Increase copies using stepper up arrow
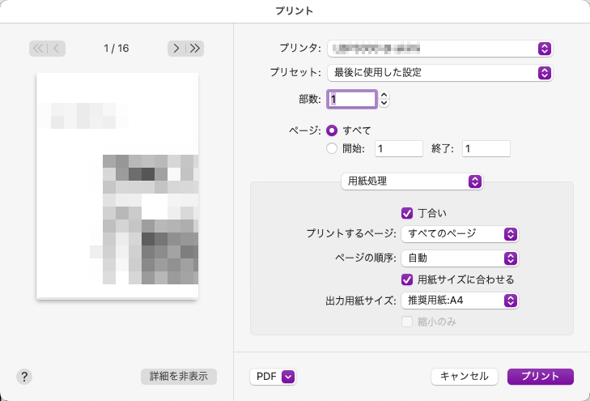Image resolution: width=590 pixels, height=401 pixels. pos(384,95)
